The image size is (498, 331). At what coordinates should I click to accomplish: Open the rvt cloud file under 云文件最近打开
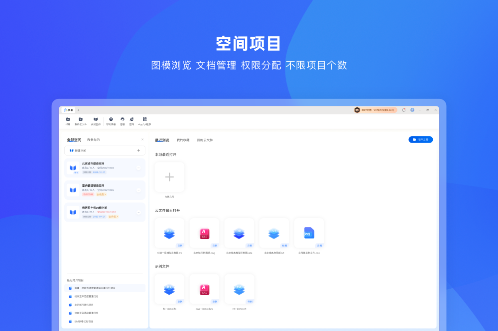(274, 233)
